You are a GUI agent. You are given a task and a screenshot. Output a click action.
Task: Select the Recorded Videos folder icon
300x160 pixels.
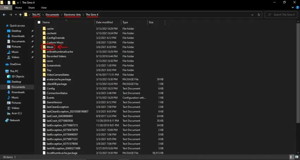coord(44,56)
